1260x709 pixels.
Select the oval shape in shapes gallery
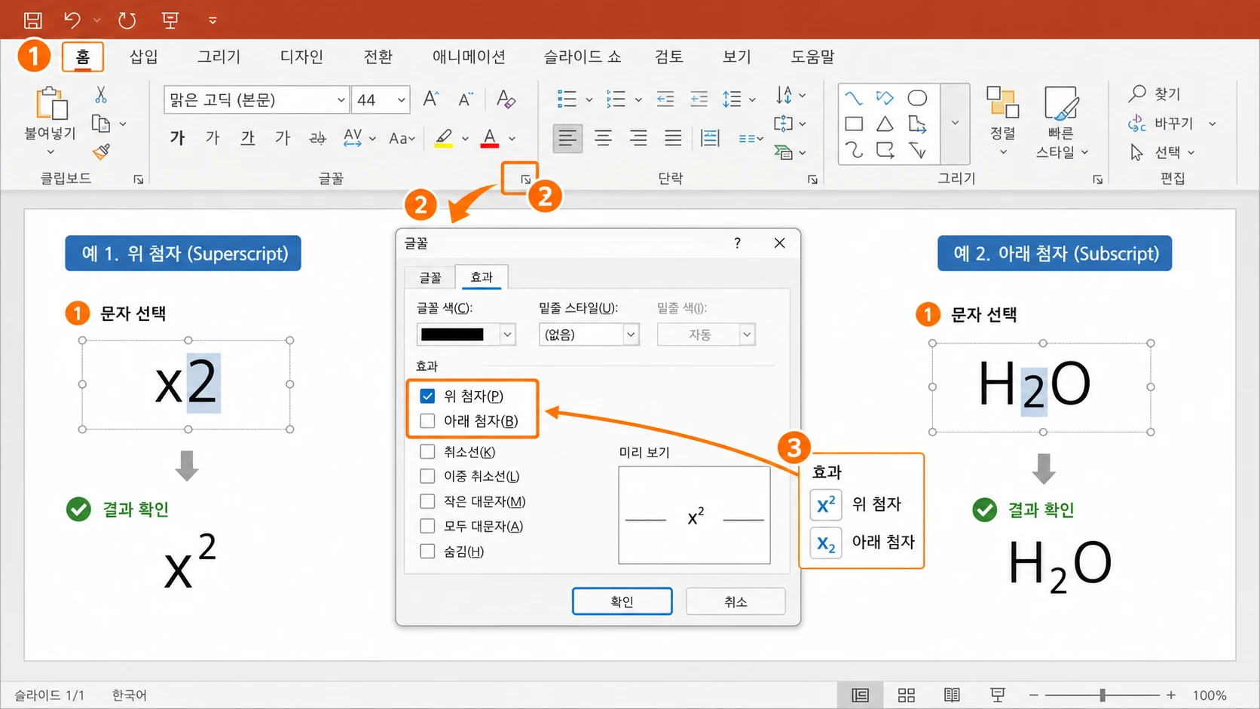[x=917, y=98]
